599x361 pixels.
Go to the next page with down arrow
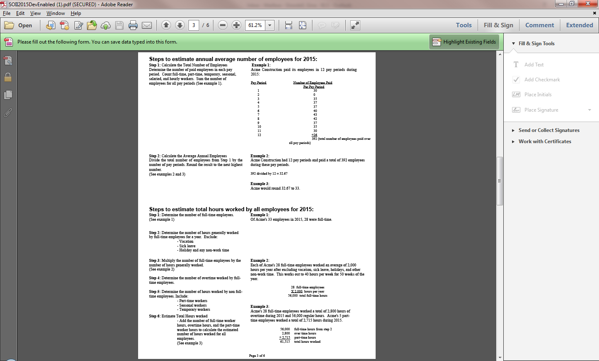coord(180,25)
